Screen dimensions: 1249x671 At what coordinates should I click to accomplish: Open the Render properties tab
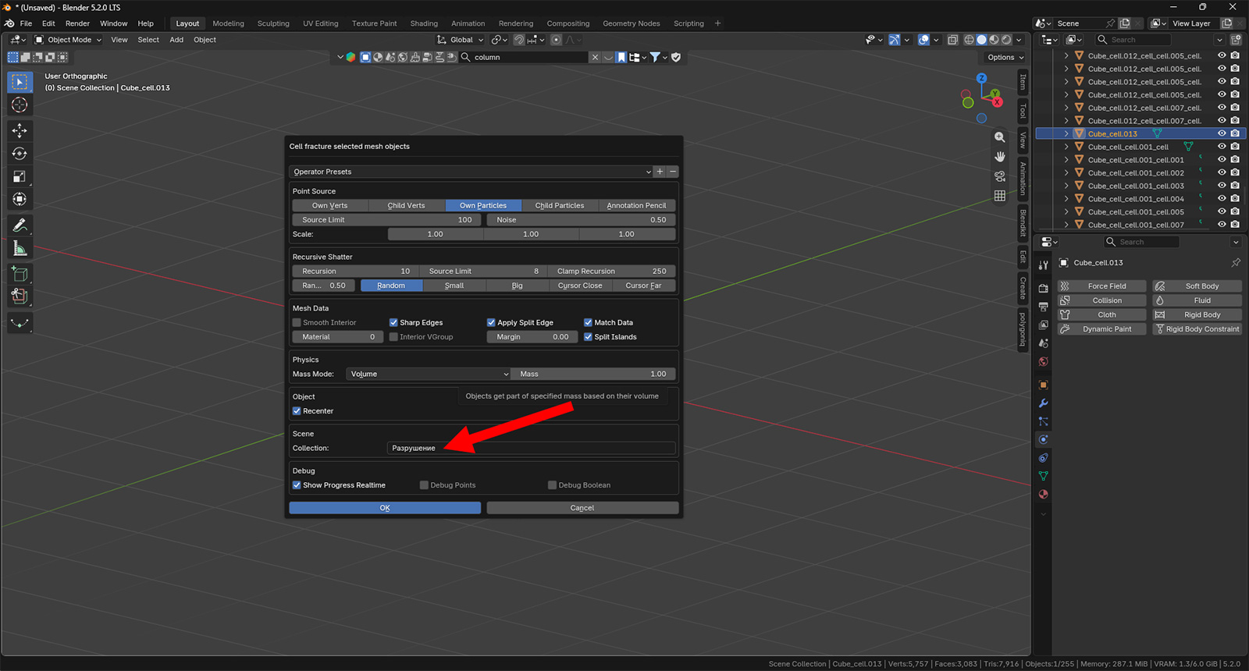pos(1044,288)
